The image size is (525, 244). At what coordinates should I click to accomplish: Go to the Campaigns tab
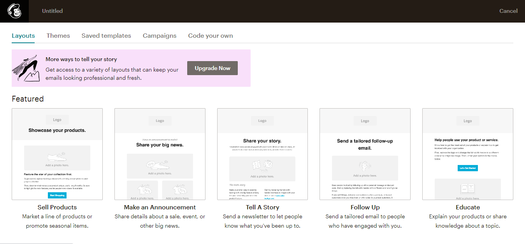160,35
